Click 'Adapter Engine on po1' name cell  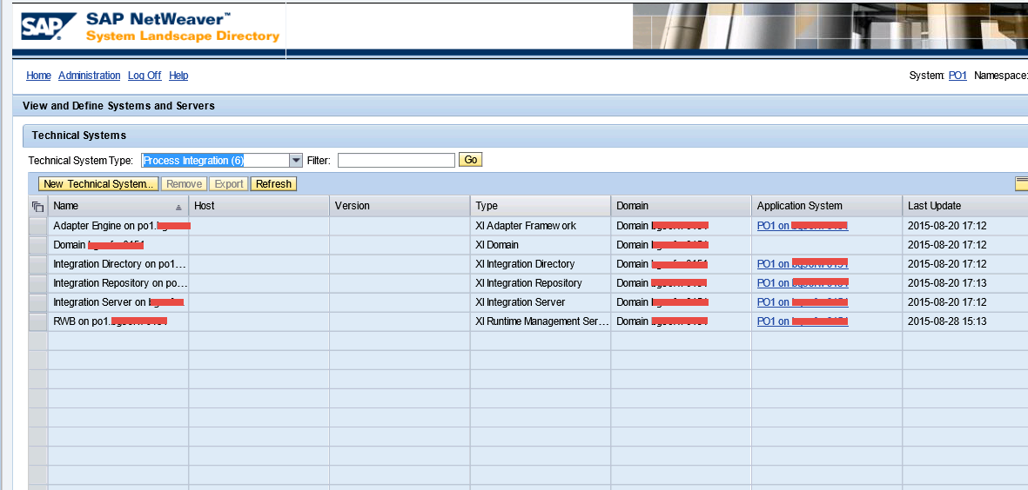(118, 226)
